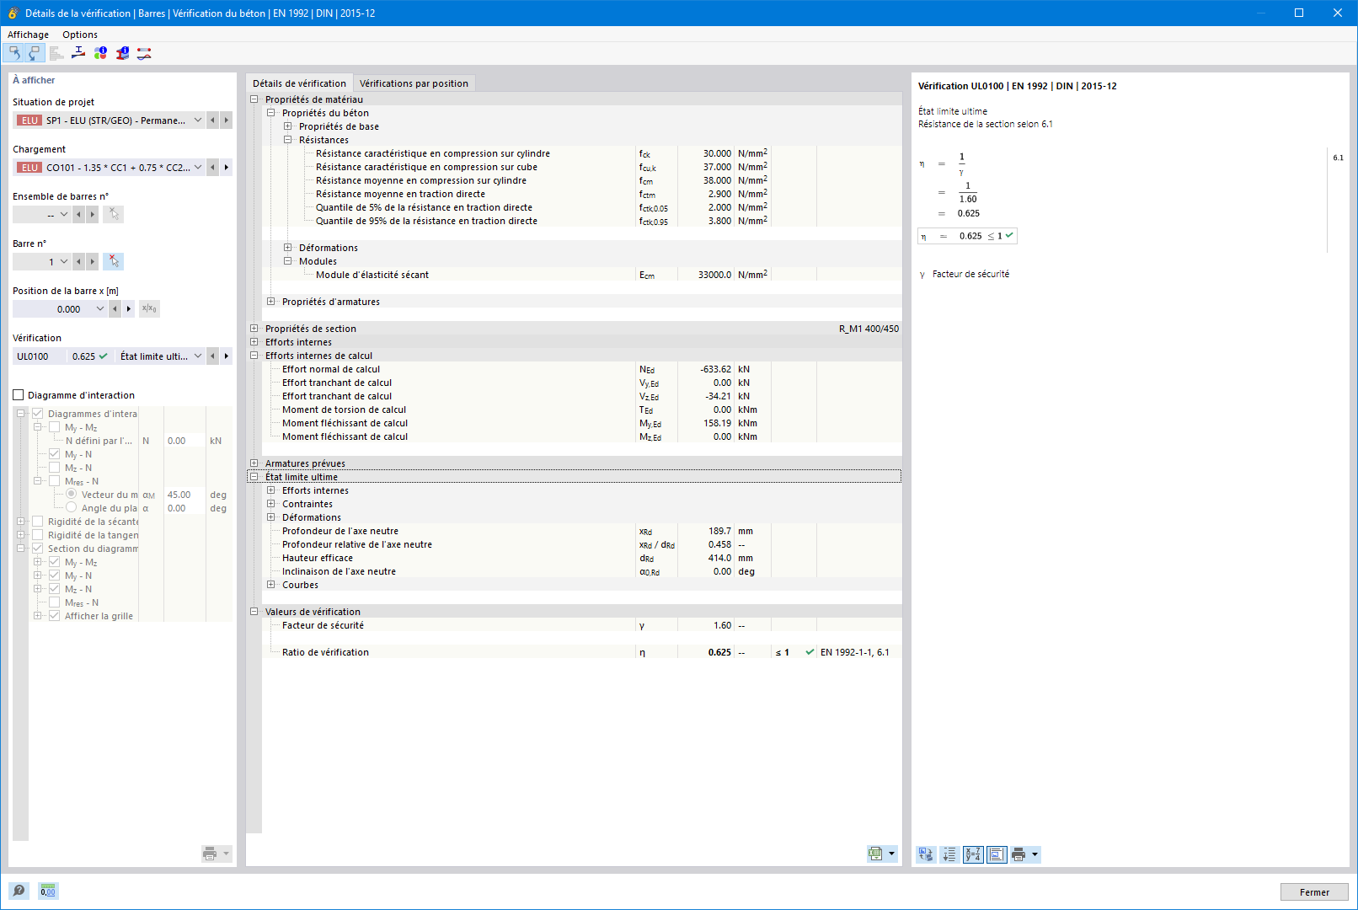Open the red section info toolbar icon
The height and width of the screenshot is (910, 1358).
(122, 53)
